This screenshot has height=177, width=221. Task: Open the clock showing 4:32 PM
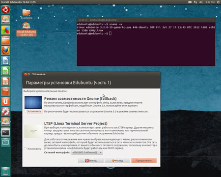(210, 2)
